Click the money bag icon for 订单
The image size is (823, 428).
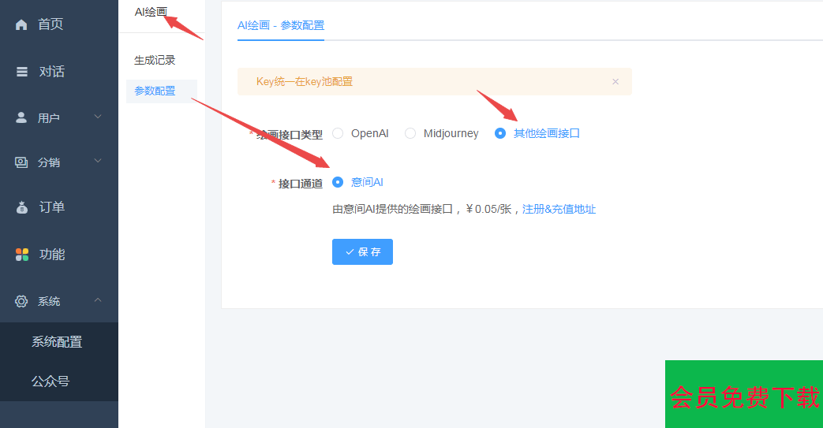tap(22, 207)
